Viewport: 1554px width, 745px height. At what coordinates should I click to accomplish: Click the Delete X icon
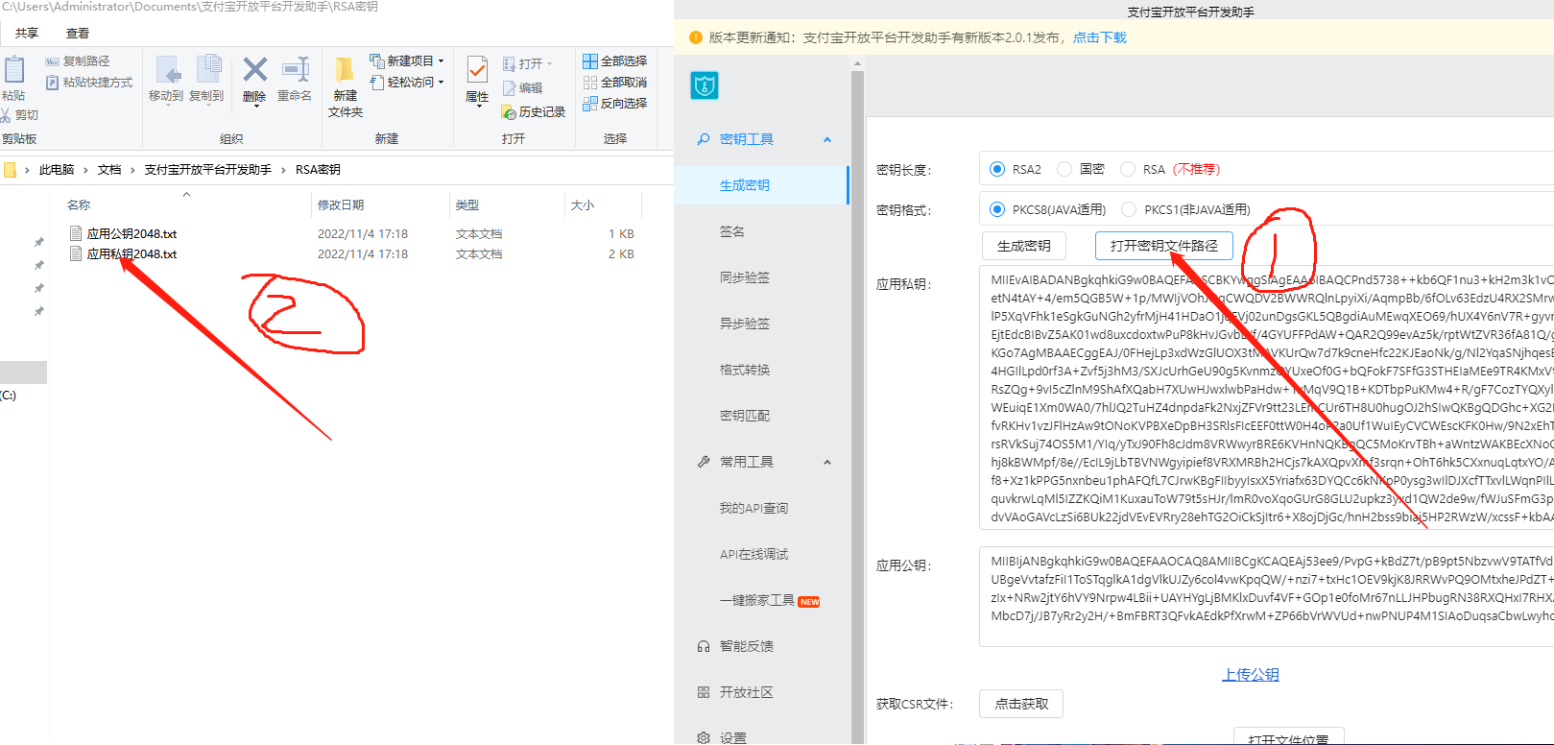pyautogui.click(x=255, y=69)
